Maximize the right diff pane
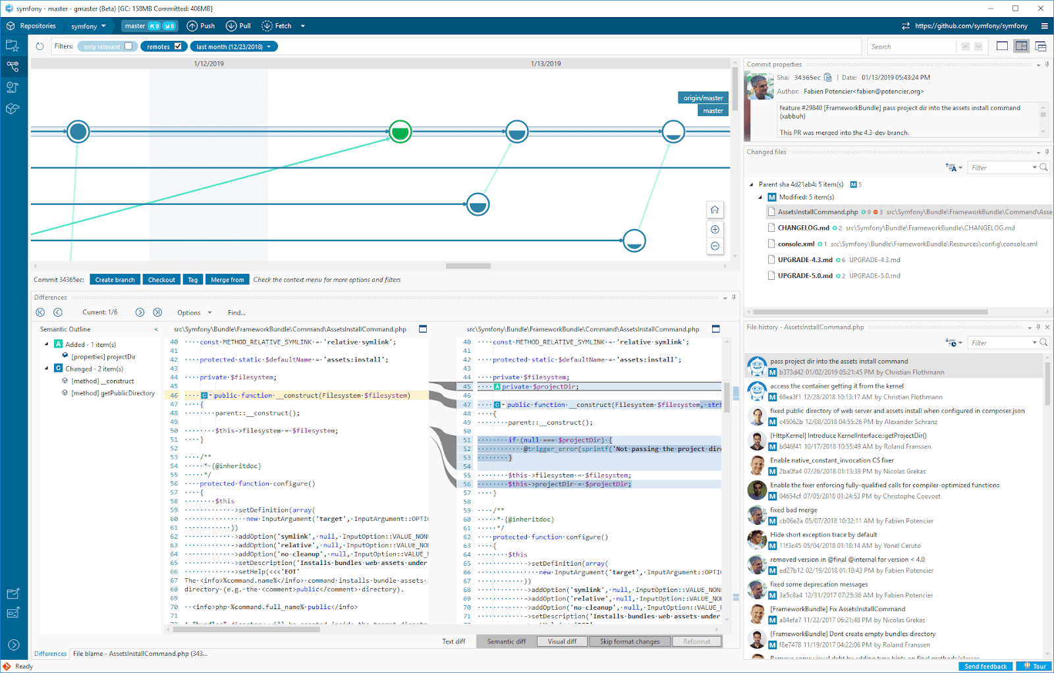The height and width of the screenshot is (673, 1054). point(716,329)
